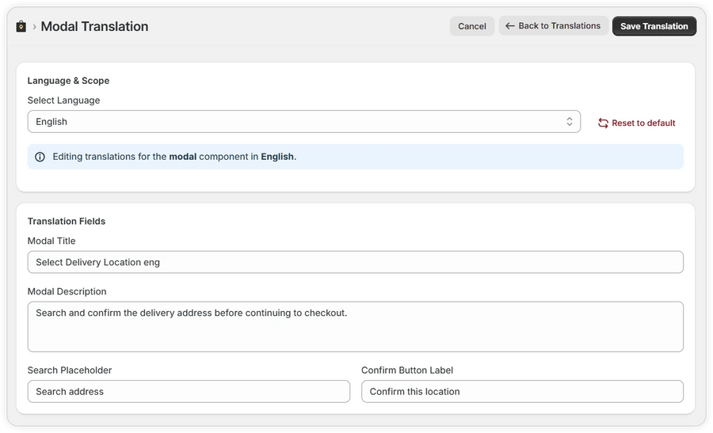Click the Language & Scope heading
Image resolution: width=713 pixels, height=433 pixels.
[x=68, y=81]
